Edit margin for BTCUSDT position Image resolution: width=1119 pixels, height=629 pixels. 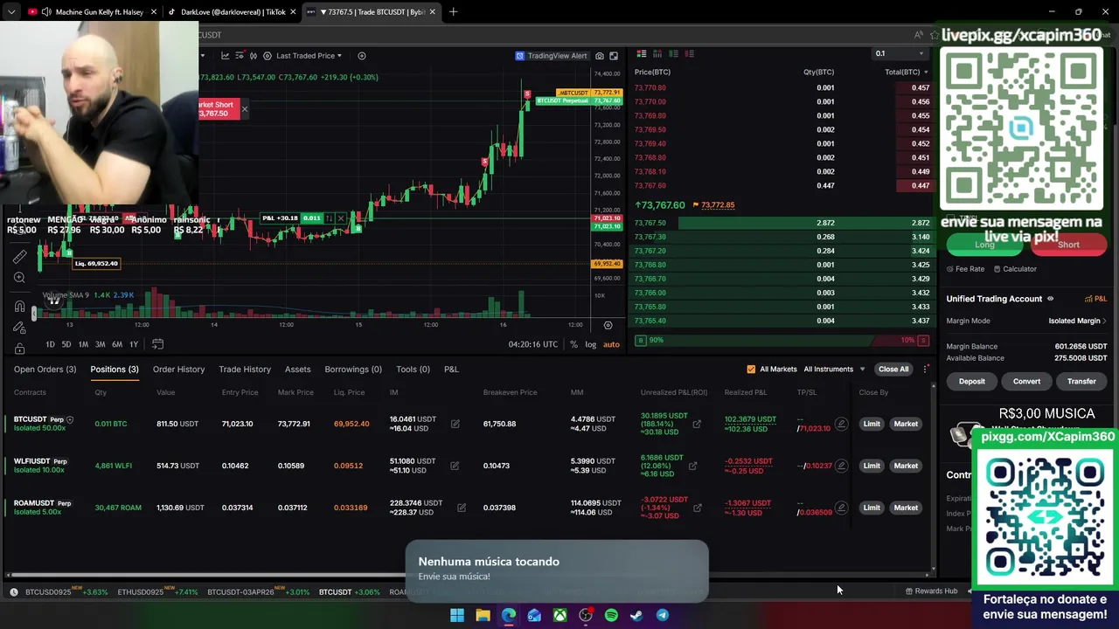coord(455,424)
